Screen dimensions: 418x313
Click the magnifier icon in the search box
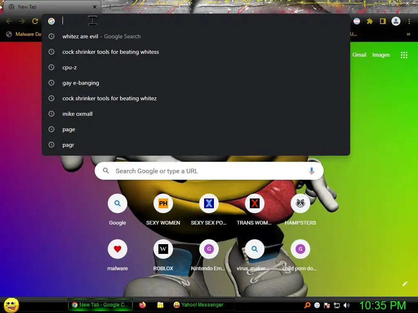(x=106, y=171)
